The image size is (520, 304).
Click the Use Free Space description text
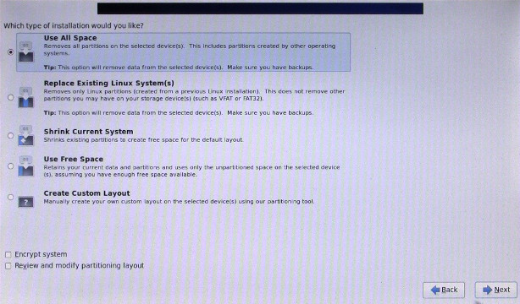coord(191,171)
